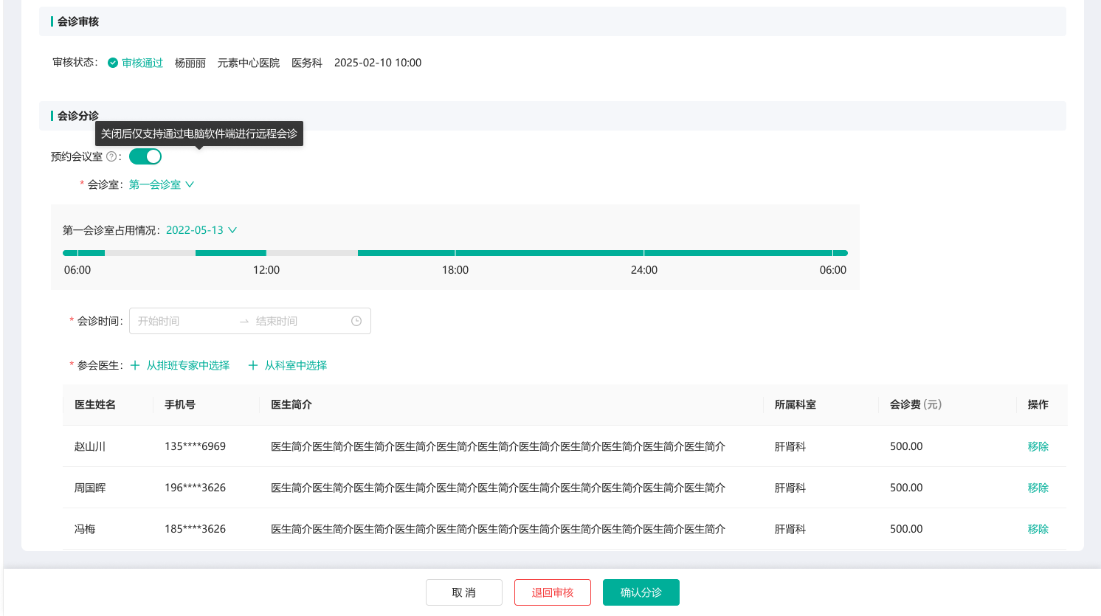Remove doctor 赵山川 from the list

[1038, 446]
